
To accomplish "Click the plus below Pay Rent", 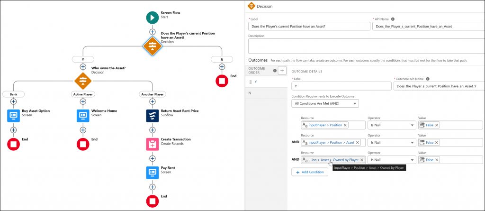I will 152,187.
